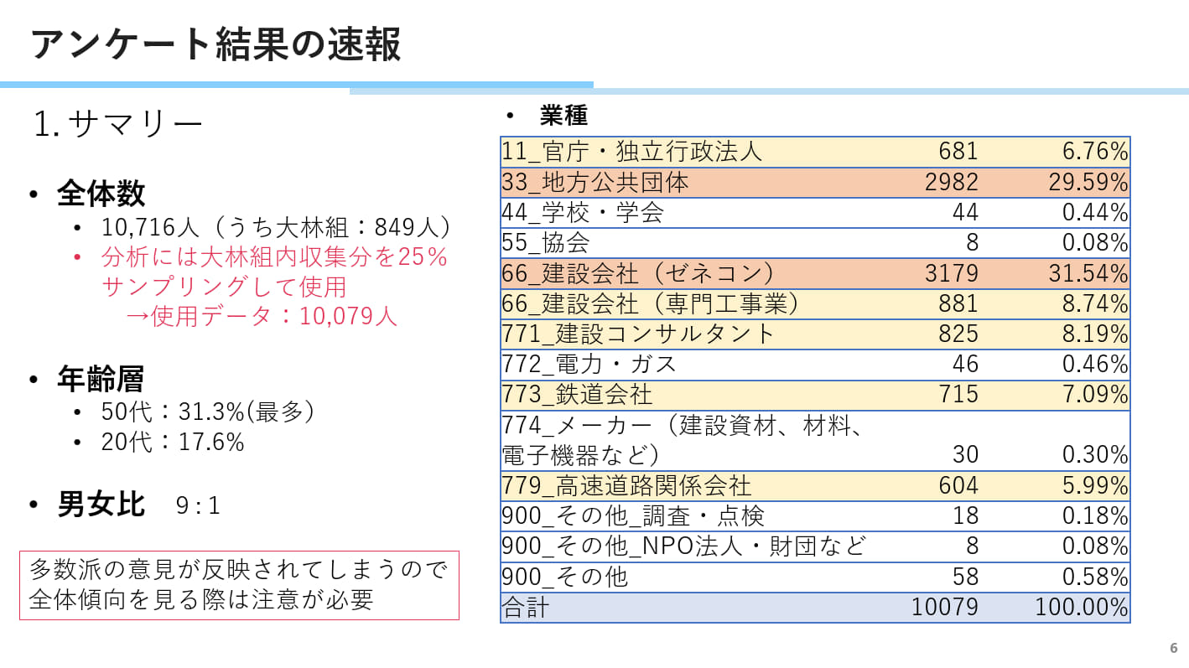Select the 男女比 bullet heading
Viewport: 1189px width, 668px height.
coord(101,505)
